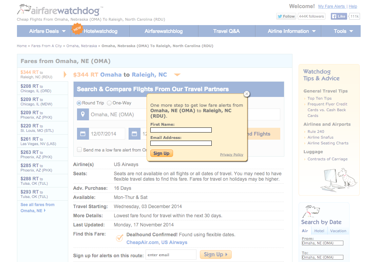Viewport: 379px width, 262px height.
Task: Open the CheapAir.com fare link
Action: click(x=143, y=242)
